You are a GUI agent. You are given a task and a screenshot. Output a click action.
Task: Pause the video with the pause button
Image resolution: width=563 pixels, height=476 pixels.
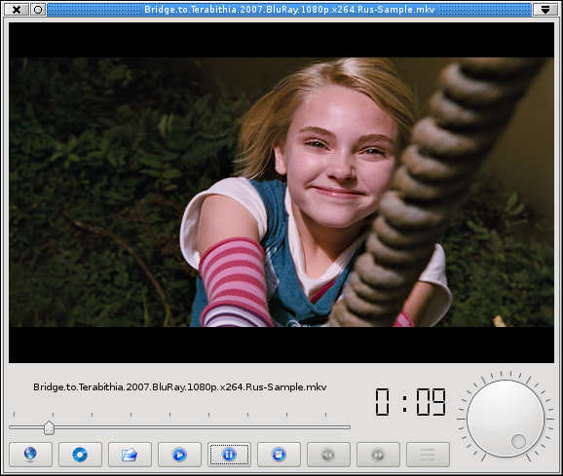click(229, 455)
